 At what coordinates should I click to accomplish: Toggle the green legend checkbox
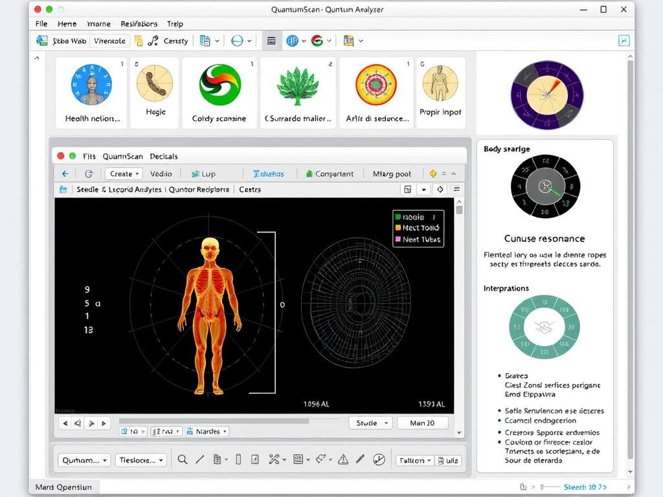click(398, 217)
